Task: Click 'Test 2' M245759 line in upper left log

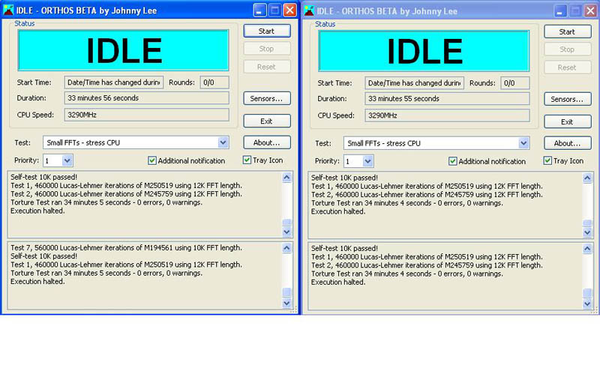Action: [126, 194]
